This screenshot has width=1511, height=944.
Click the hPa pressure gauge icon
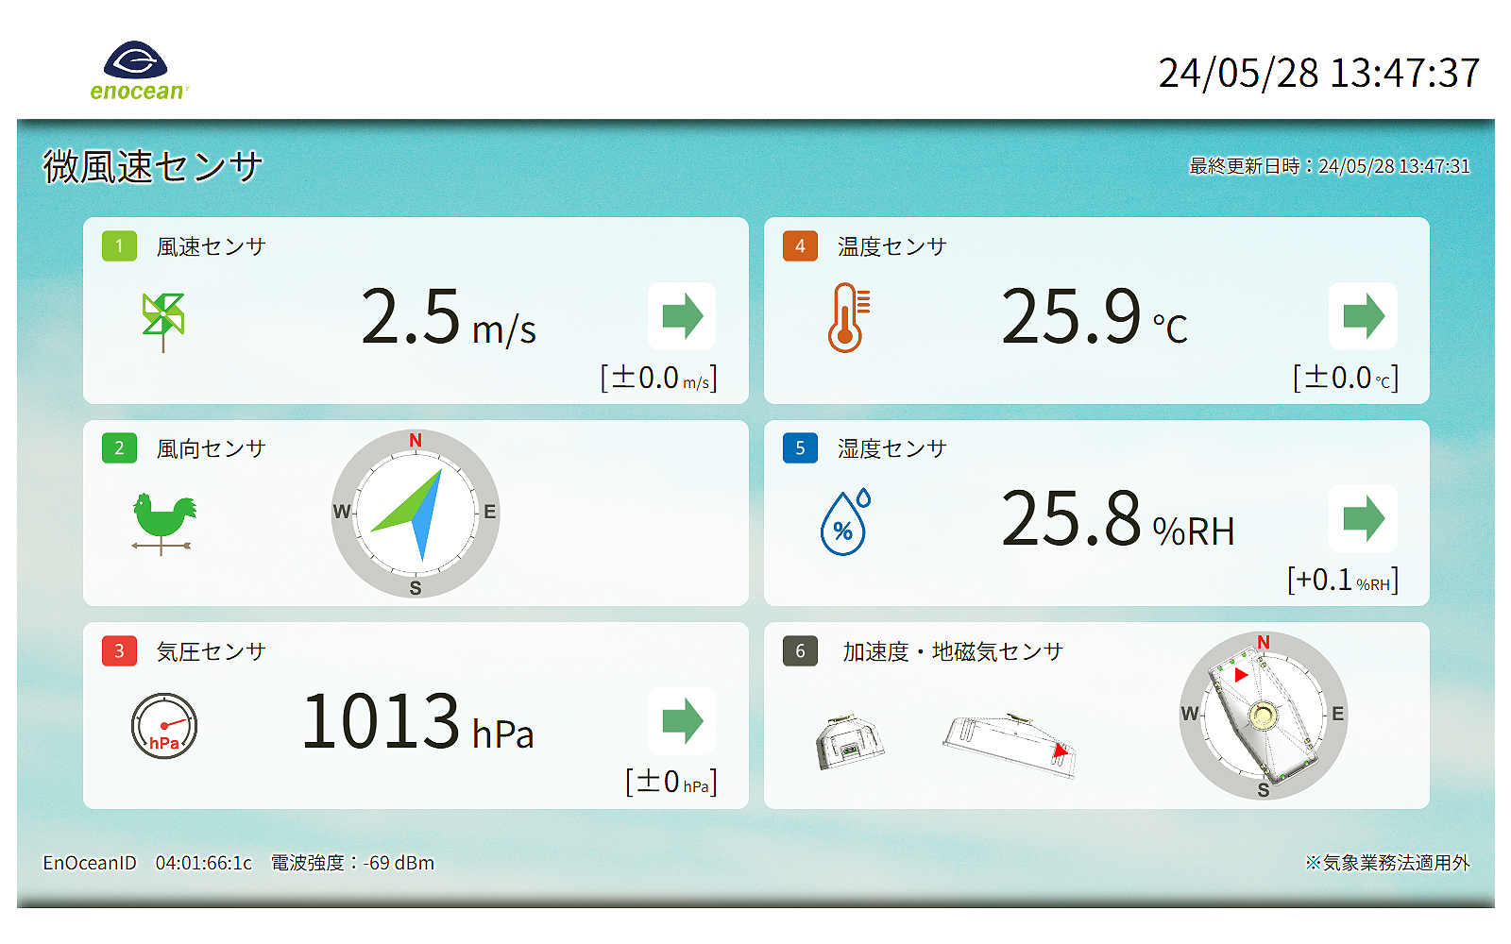[x=164, y=726]
